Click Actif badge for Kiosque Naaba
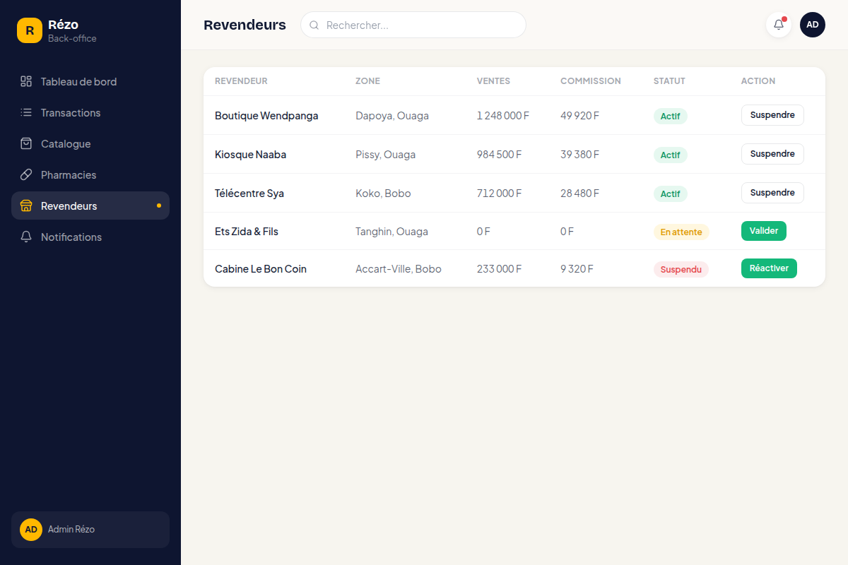This screenshot has width=848, height=565. [x=671, y=155]
